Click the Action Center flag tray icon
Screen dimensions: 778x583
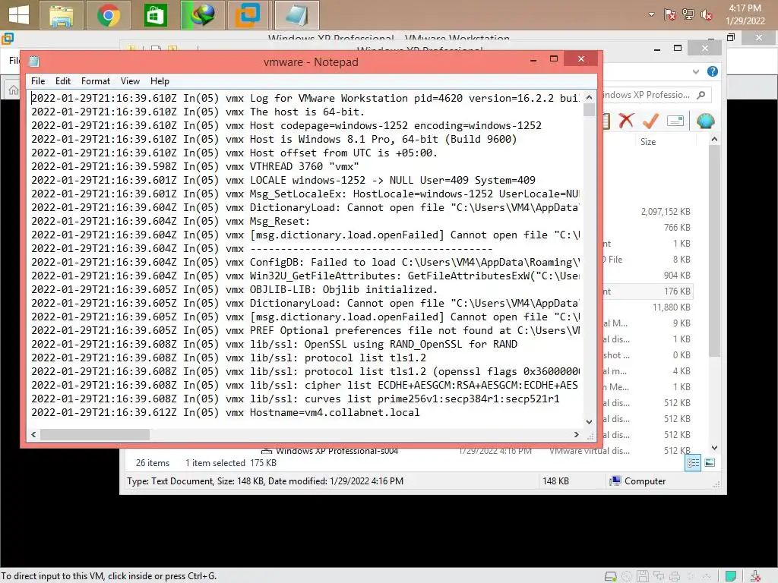[669, 14]
